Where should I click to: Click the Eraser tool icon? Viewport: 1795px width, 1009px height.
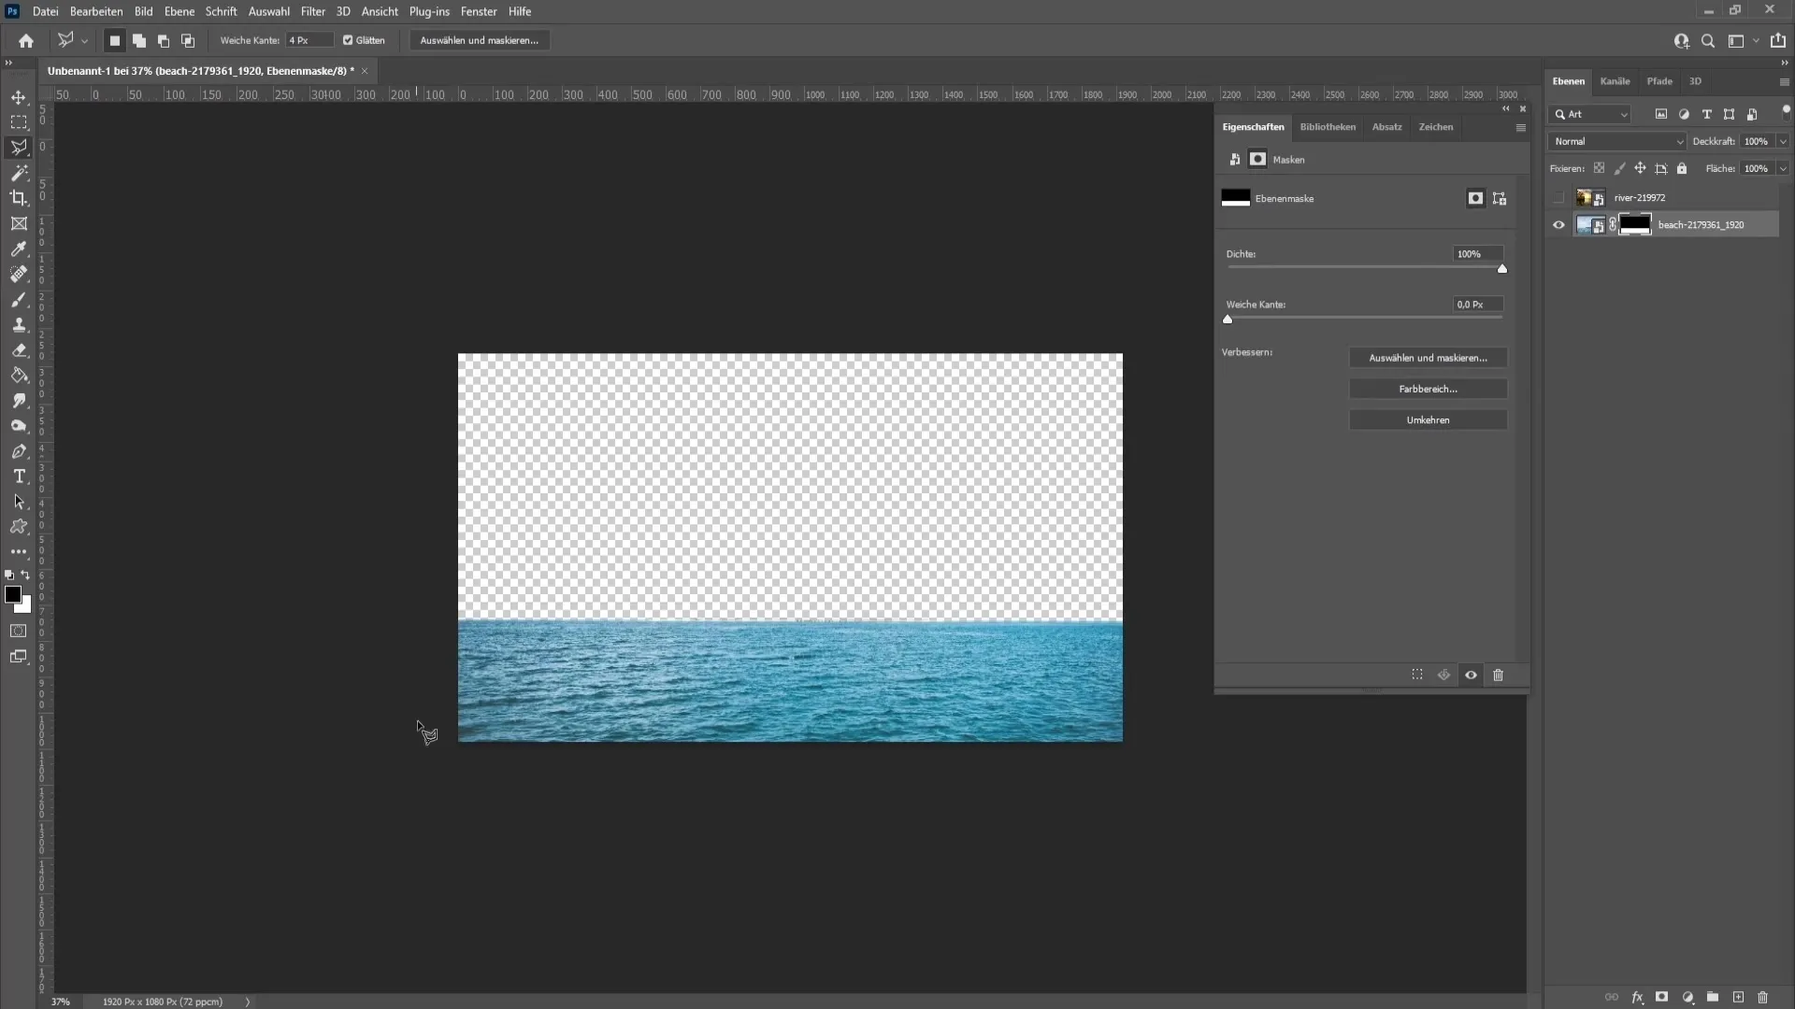coord(19,350)
